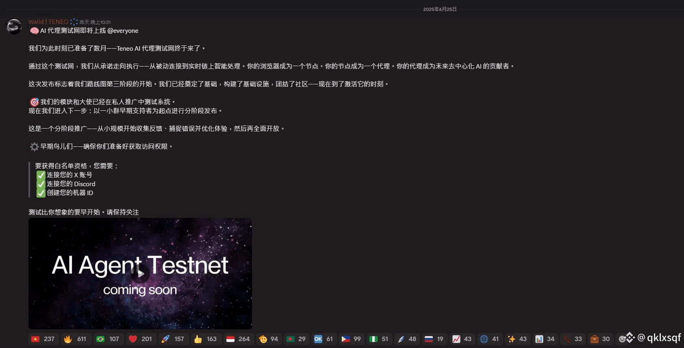Add the feather quill reaction with 48
This screenshot has height=348, width=684.
tap(407, 339)
